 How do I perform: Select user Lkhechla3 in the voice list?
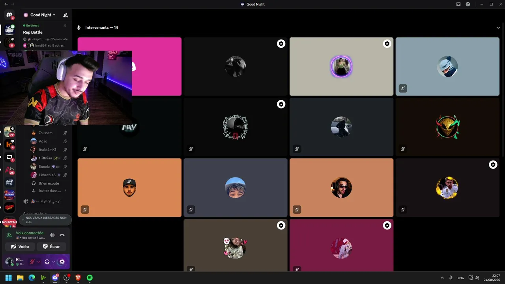(x=49, y=175)
